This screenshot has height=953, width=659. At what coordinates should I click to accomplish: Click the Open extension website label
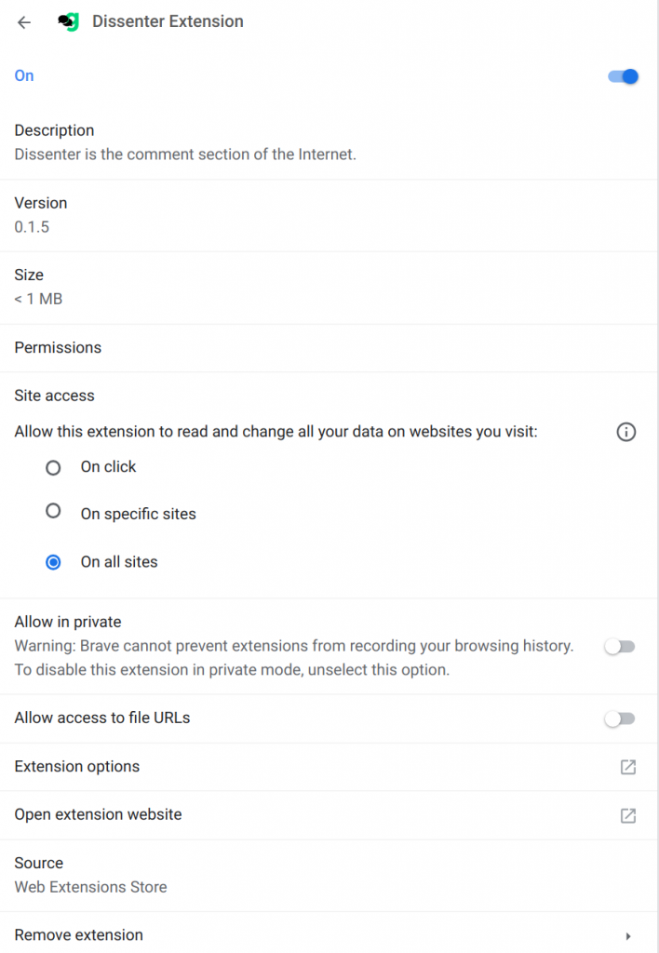pyautogui.click(x=98, y=814)
